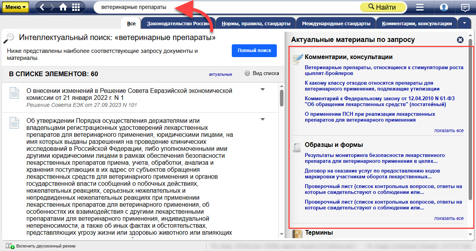The height and width of the screenshot is (251, 476).
Task: Expand the first document's dropdown arrow
Action: coord(262,90)
